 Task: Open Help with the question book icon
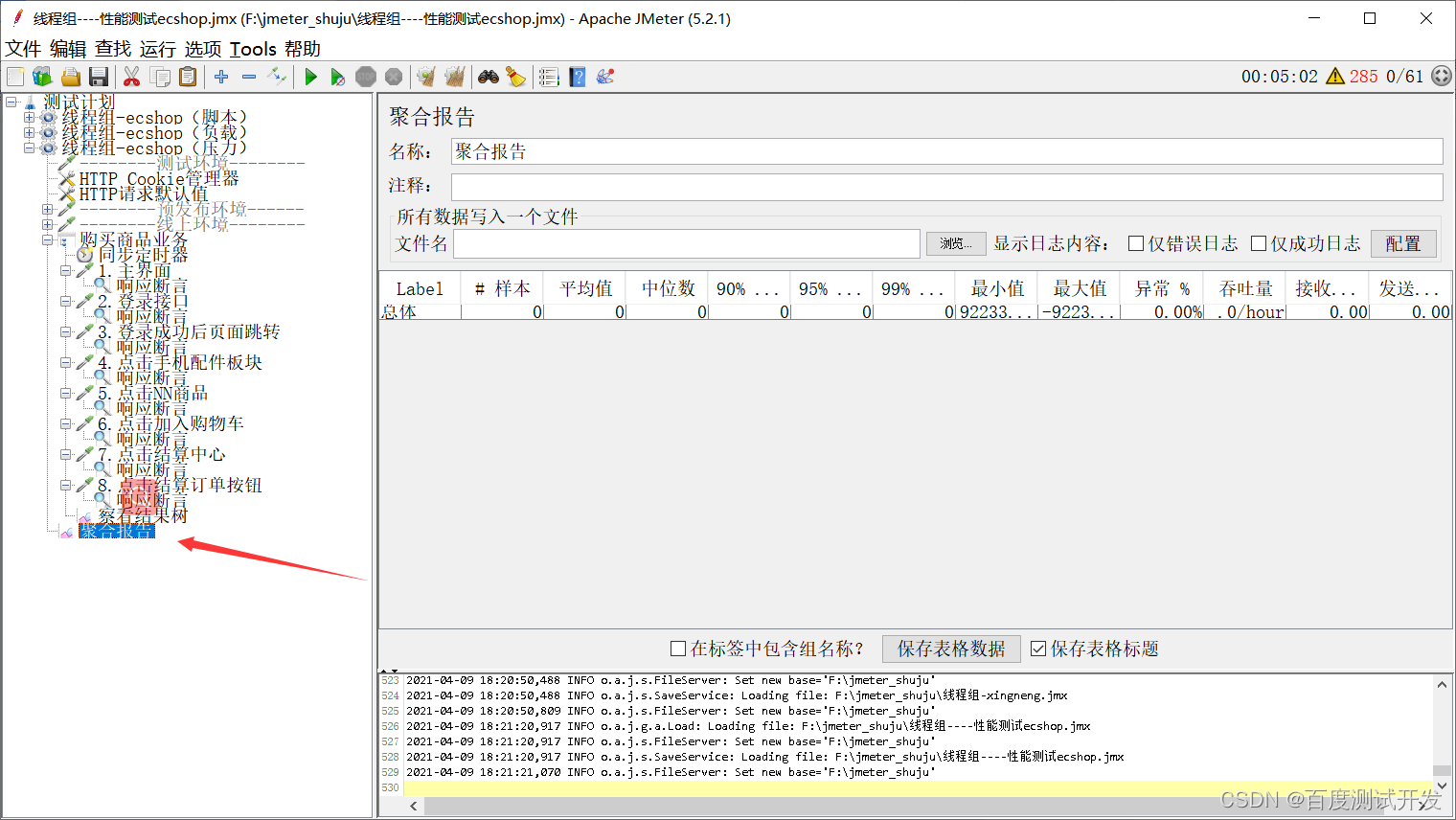578,77
